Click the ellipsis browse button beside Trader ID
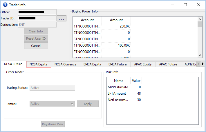 62,19
